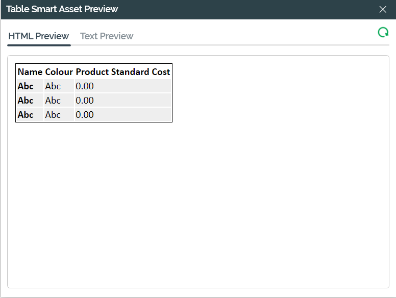The width and height of the screenshot is (396, 298).
Task: Click empty title bar space left of close button
Action: pyautogui.click(x=255, y=9)
